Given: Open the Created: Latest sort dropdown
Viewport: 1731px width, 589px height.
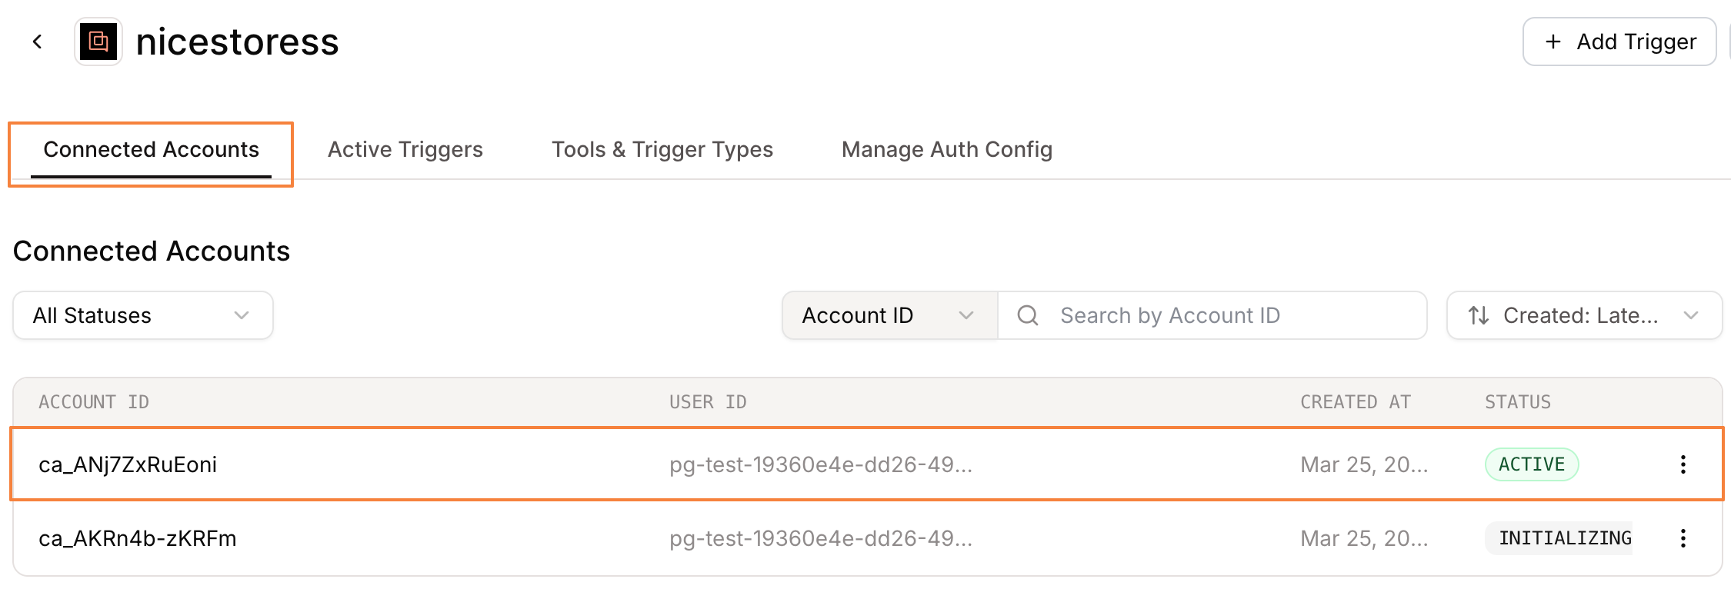Looking at the screenshot, I should click(x=1584, y=315).
